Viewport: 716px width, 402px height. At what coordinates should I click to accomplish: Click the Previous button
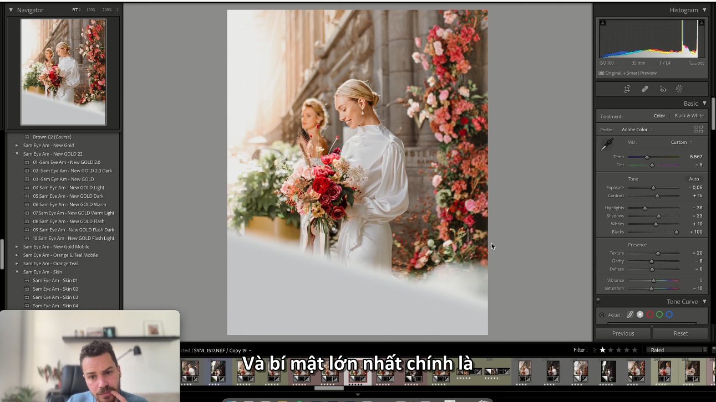coord(623,333)
